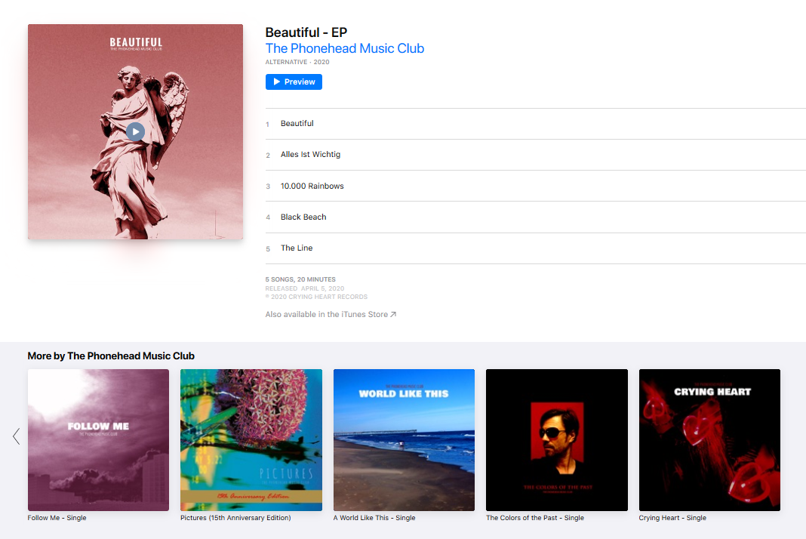Select track 5 The Line
This screenshot has width=806, height=539.
tap(536, 248)
